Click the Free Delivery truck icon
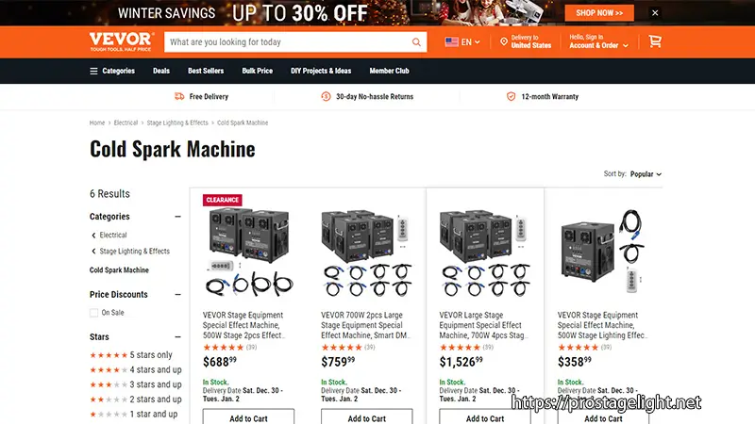 point(179,97)
